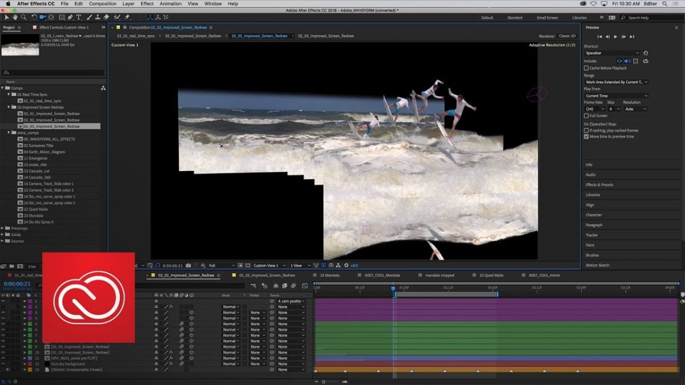Select the Pen tool
Screen dimensions: 685x385
tap(70, 17)
